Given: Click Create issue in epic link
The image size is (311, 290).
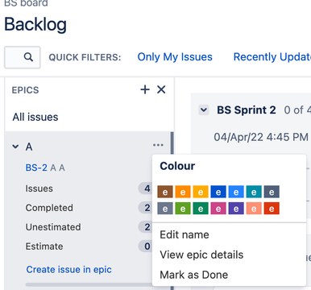Looking at the screenshot, I should pyautogui.click(x=68, y=269).
